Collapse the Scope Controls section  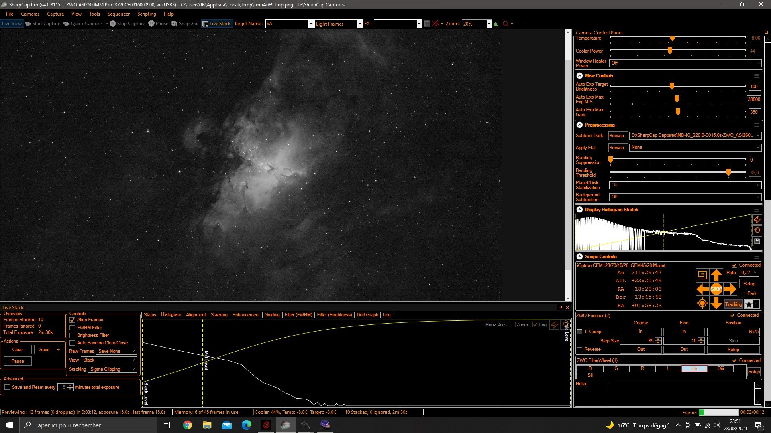579,257
